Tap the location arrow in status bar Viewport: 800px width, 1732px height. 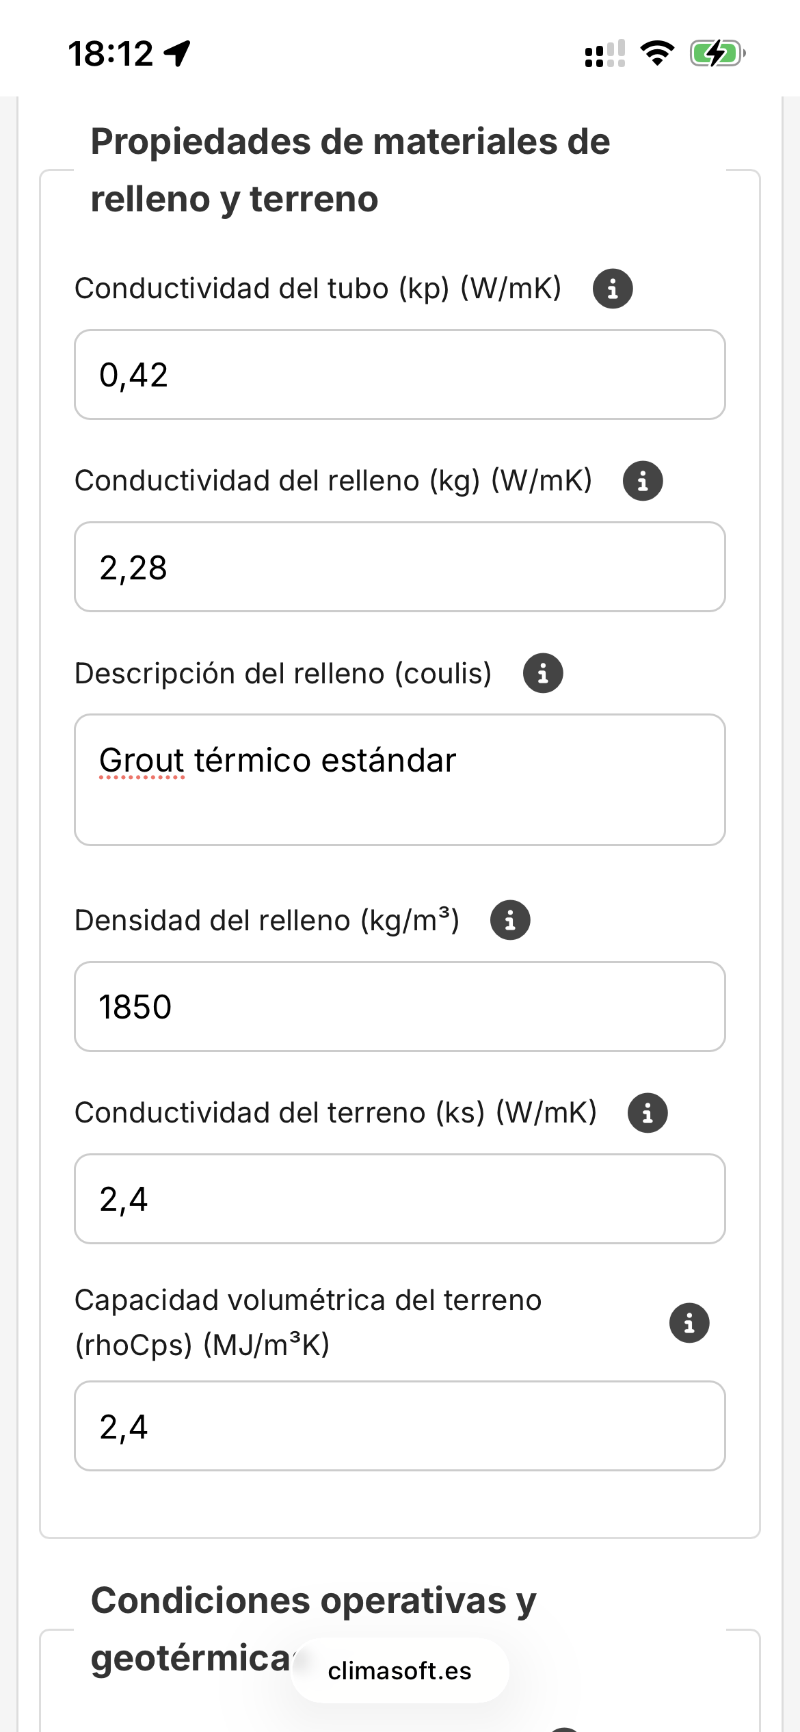coord(177,53)
